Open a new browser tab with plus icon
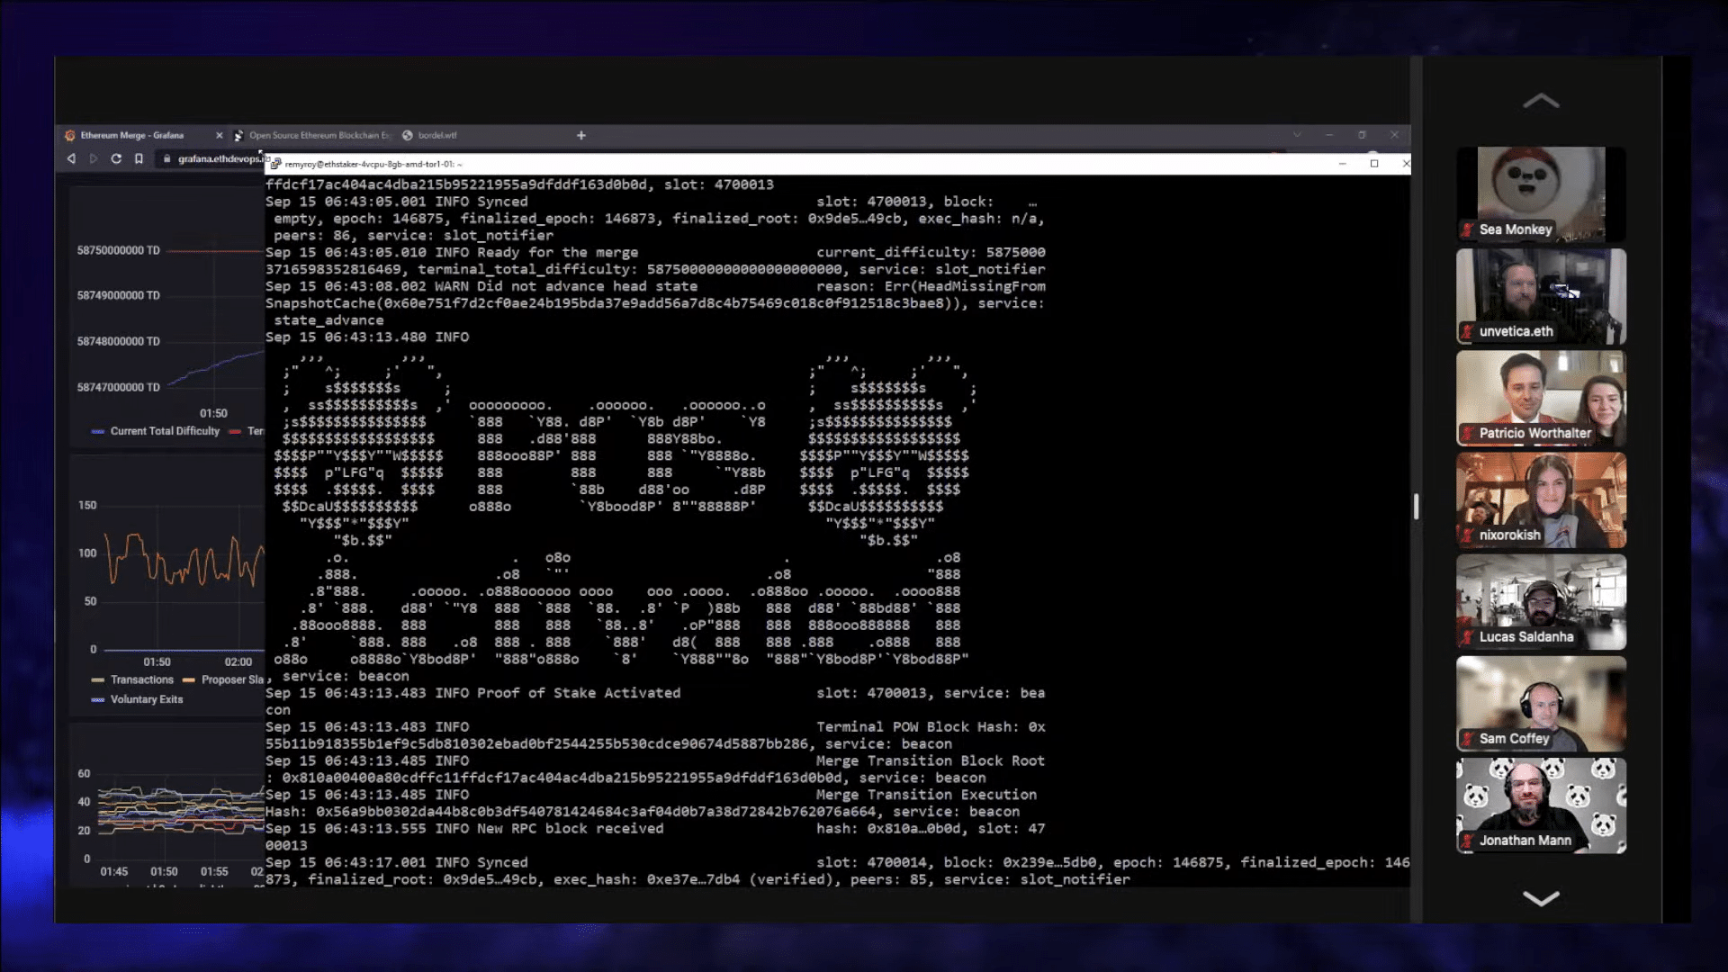This screenshot has height=972, width=1728. (581, 135)
